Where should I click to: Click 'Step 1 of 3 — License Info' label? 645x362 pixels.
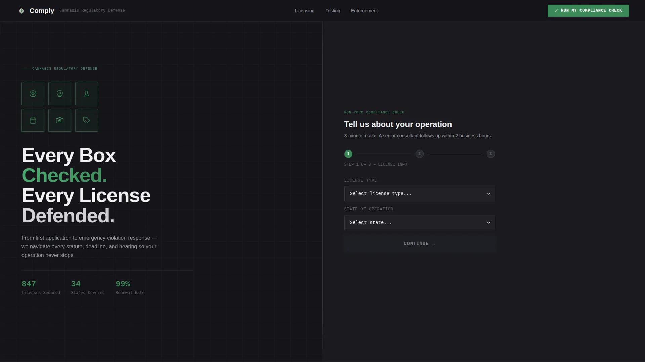coord(376,164)
